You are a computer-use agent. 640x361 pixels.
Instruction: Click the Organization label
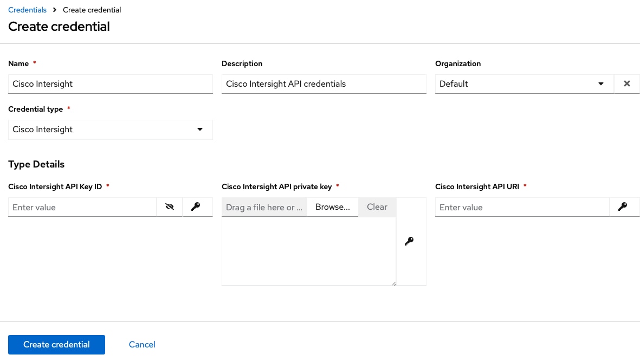(x=458, y=64)
